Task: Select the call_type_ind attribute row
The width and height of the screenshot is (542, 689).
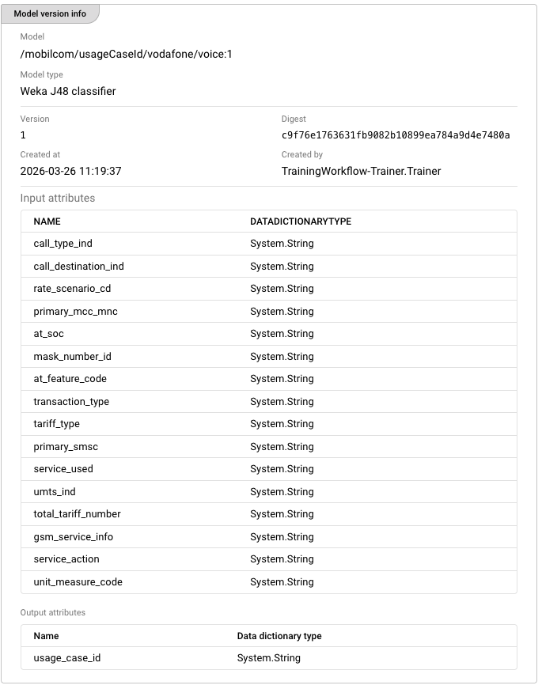Action: 268,244
